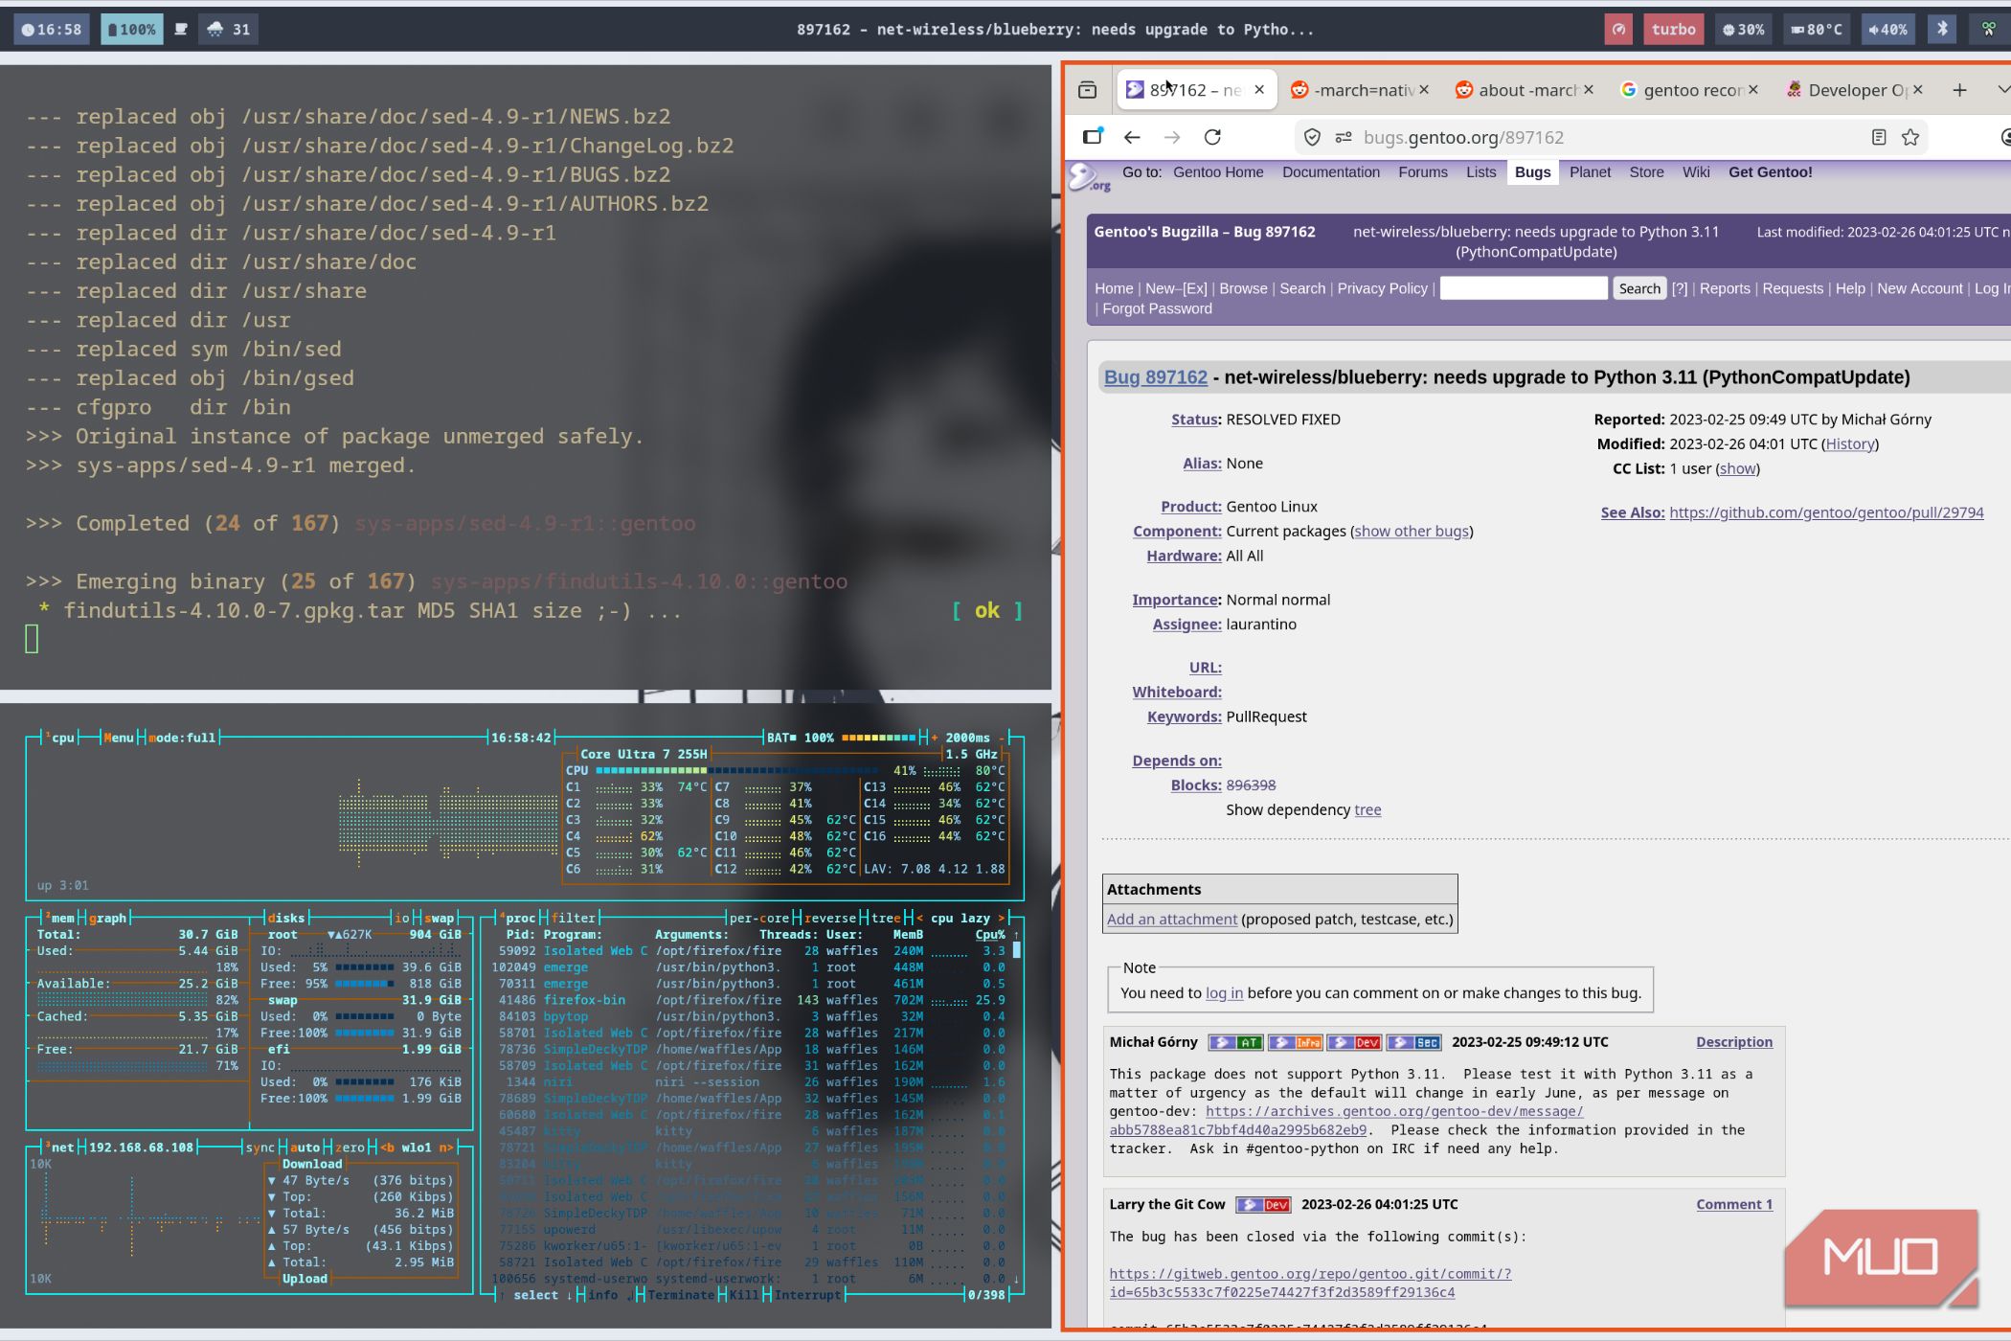Viewport: 2011px width, 1341px height.
Task: Open Firefox View tab overview icon
Action: coord(1087,90)
